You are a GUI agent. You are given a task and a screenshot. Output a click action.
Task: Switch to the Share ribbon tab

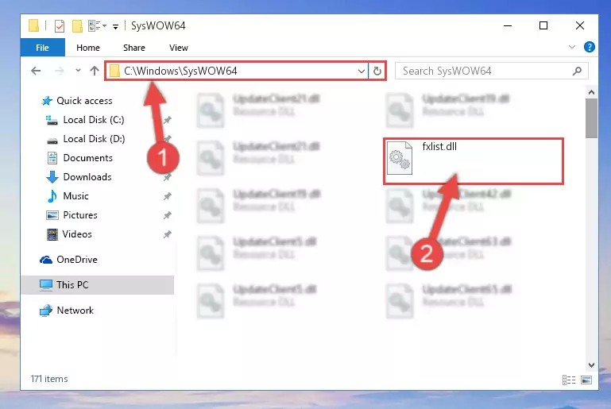[134, 48]
